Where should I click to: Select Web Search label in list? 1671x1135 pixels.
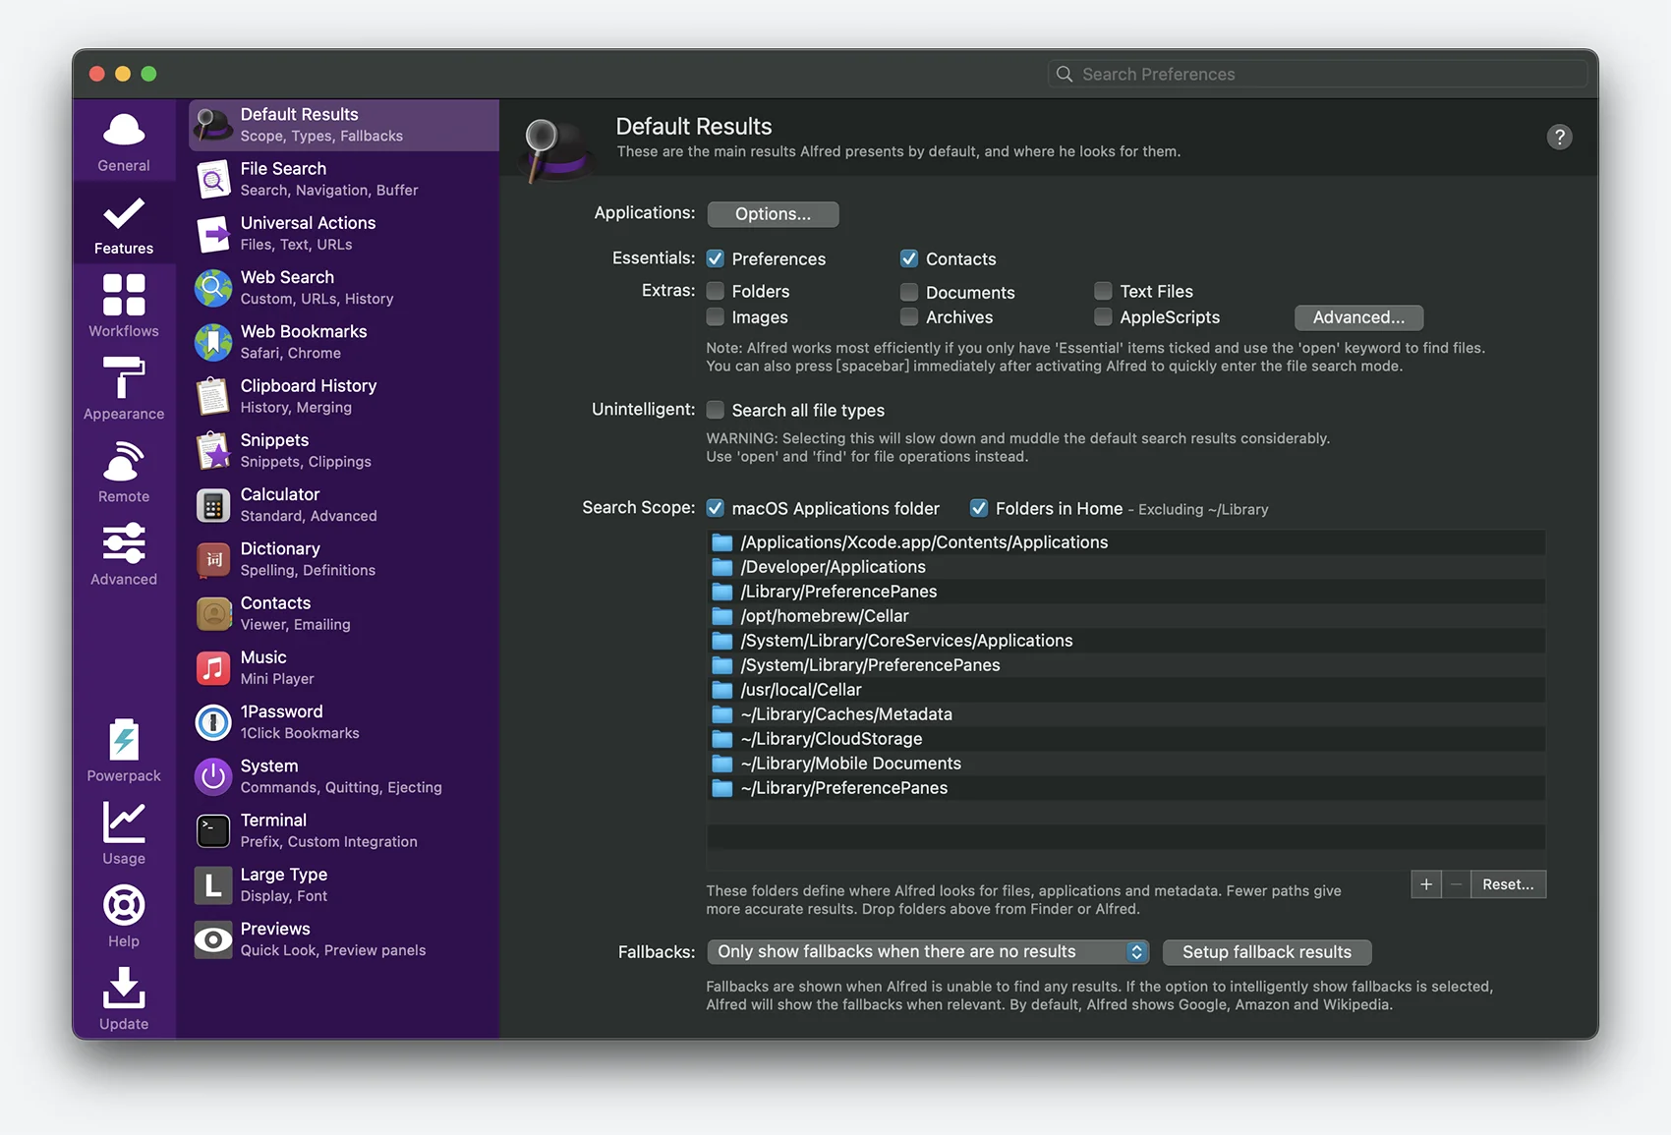tap(287, 277)
